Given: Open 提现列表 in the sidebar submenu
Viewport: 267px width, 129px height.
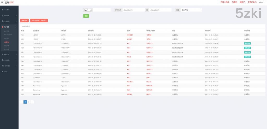Looking at the screenshot, I should [7, 46].
